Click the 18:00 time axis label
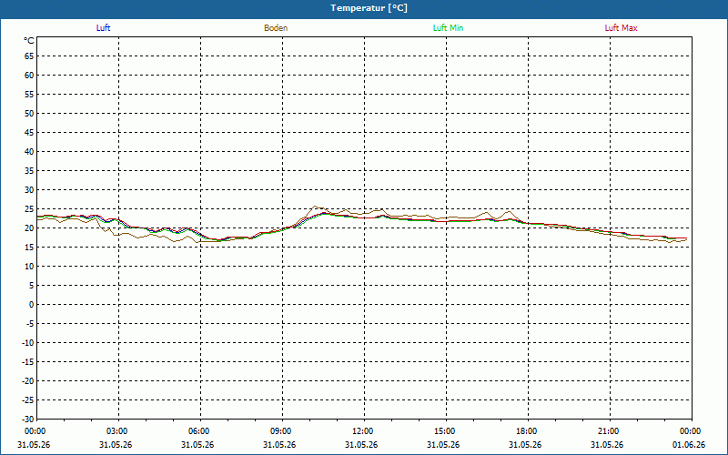This screenshot has width=728, height=455. [527, 431]
